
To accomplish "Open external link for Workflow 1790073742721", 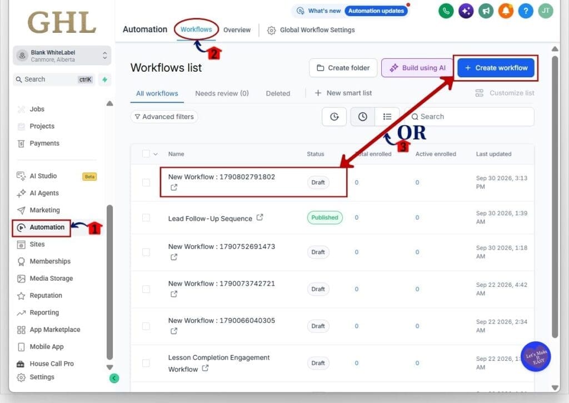I will pos(174,294).
